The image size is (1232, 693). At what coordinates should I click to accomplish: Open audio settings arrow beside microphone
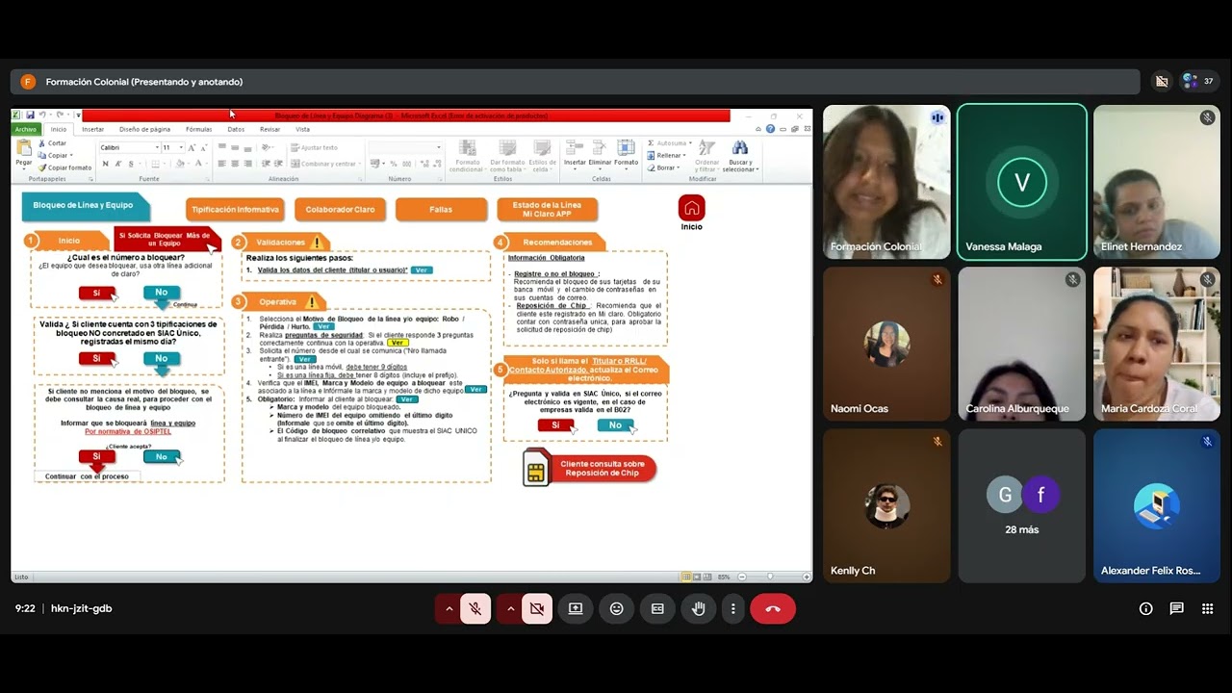coord(449,608)
